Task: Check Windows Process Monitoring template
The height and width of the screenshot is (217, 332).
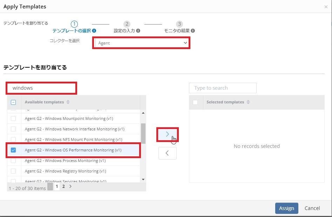Action: pos(13,161)
